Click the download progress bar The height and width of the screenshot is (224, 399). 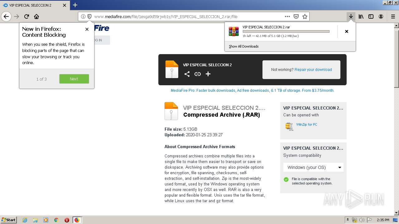(x=286, y=31)
